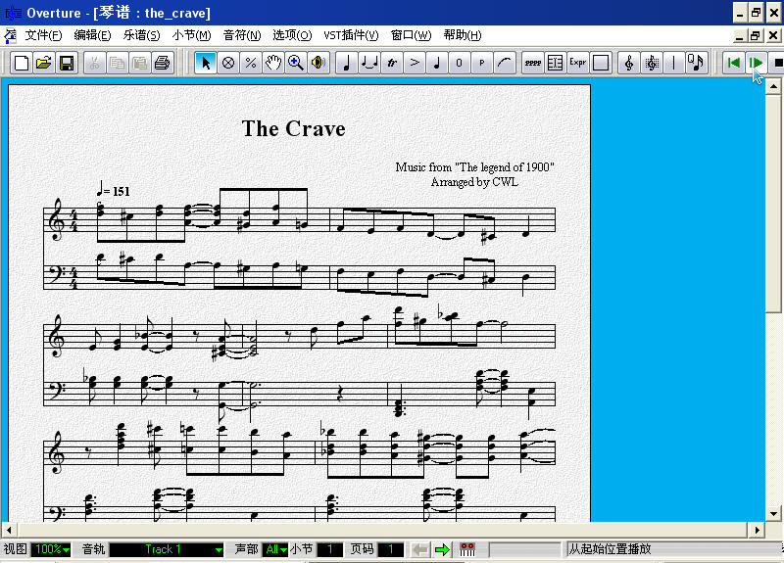This screenshot has width=784, height=563.
Task: Click the 小节 measure number field
Action: [330, 549]
